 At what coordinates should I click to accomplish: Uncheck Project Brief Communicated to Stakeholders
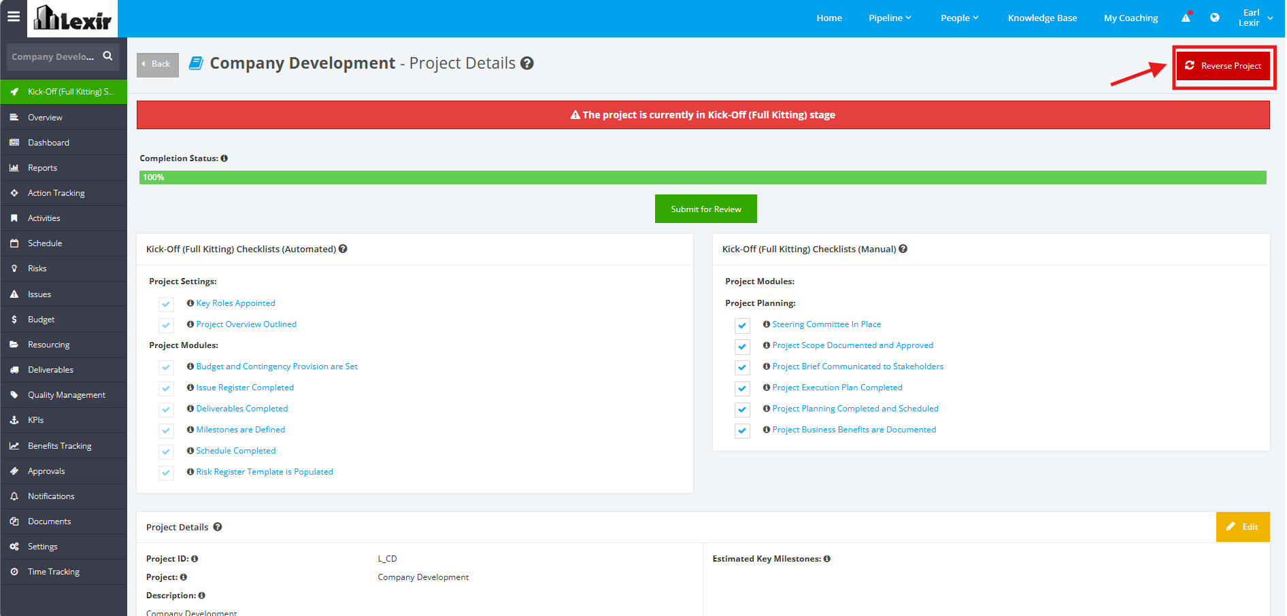pyautogui.click(x=743, y=367)
